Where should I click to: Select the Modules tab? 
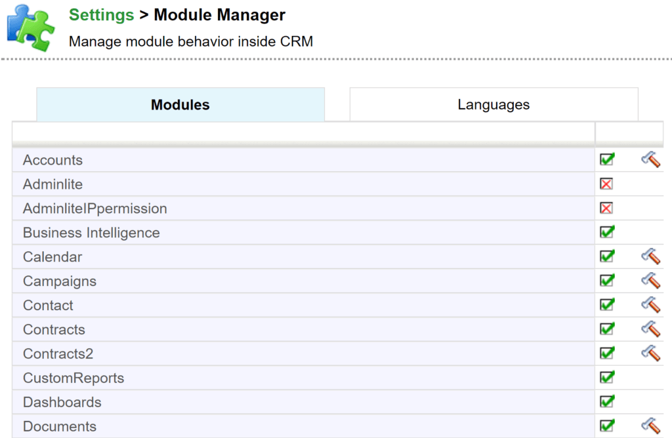(x=180, y=104)
